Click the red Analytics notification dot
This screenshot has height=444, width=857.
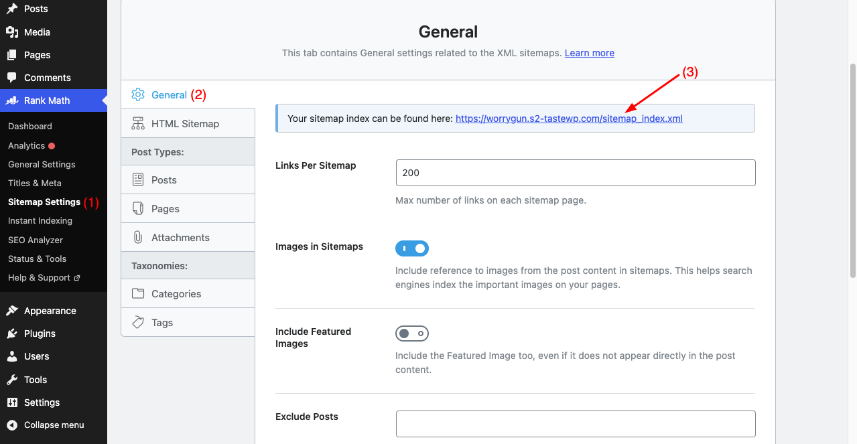[52, 146]
